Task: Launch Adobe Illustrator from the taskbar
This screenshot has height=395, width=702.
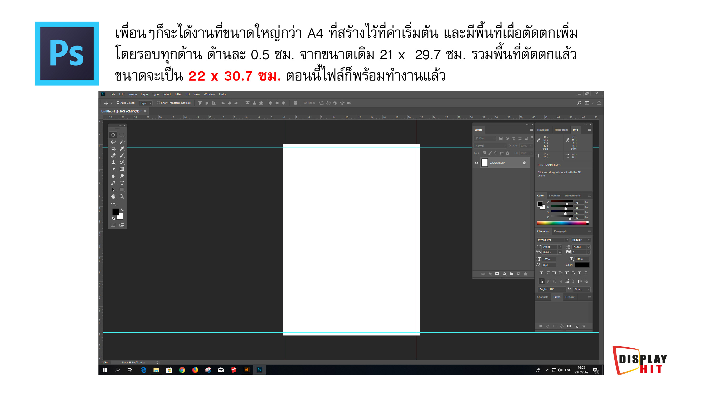Action: click(x=246, y=370)
